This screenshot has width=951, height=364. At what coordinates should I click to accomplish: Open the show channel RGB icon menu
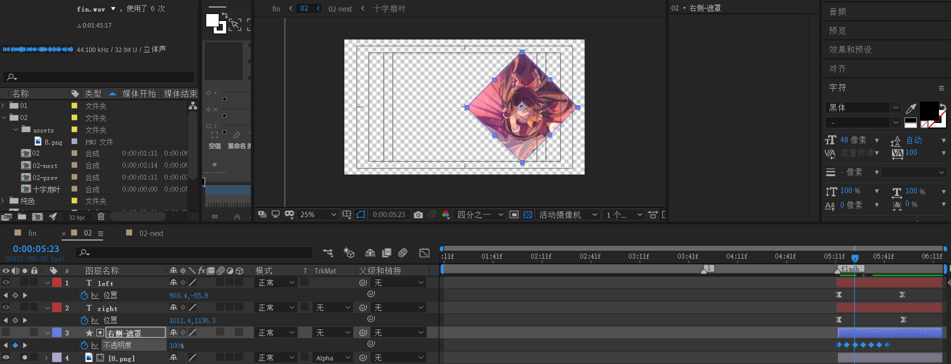[445, 214]
